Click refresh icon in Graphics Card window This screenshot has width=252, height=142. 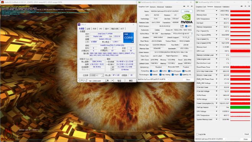[x=188, y=6]
